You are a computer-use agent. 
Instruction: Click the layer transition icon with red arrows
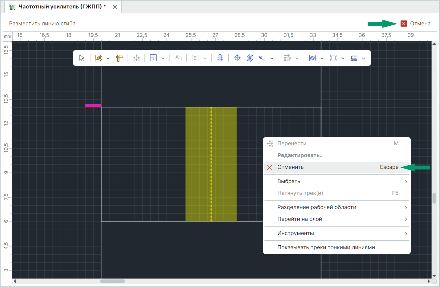[x=250, y=58]
